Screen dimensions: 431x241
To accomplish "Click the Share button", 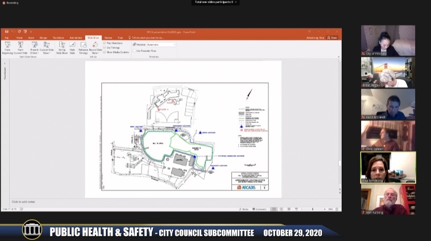I will (x=333, y=38).
